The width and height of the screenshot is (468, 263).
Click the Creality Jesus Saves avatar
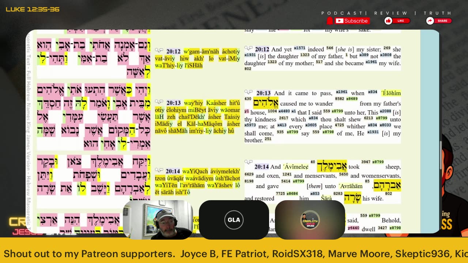pyautogui.click(x=310, y=220)
